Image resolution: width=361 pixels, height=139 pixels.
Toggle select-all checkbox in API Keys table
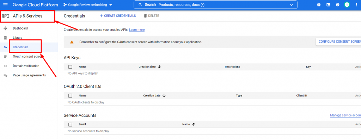pos(70,67)
